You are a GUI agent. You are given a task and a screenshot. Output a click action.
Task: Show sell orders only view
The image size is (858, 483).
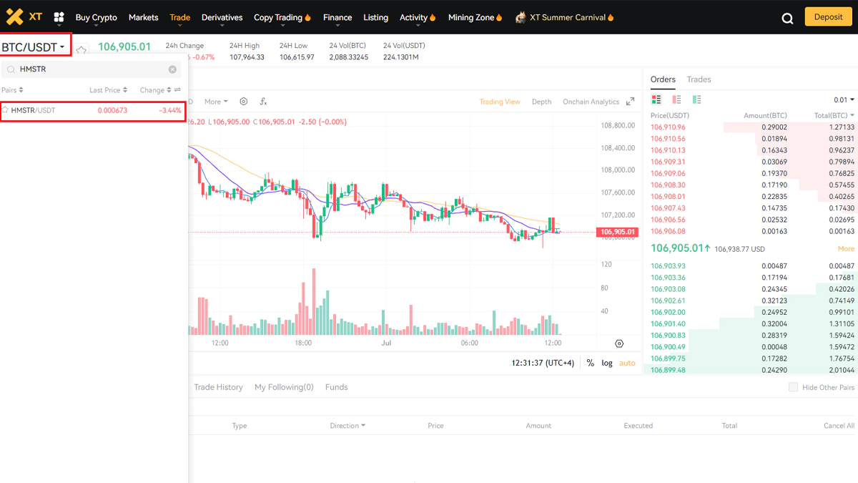click(x=676, y=99)
